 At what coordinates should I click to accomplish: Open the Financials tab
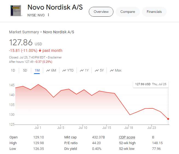click(154, 12)
